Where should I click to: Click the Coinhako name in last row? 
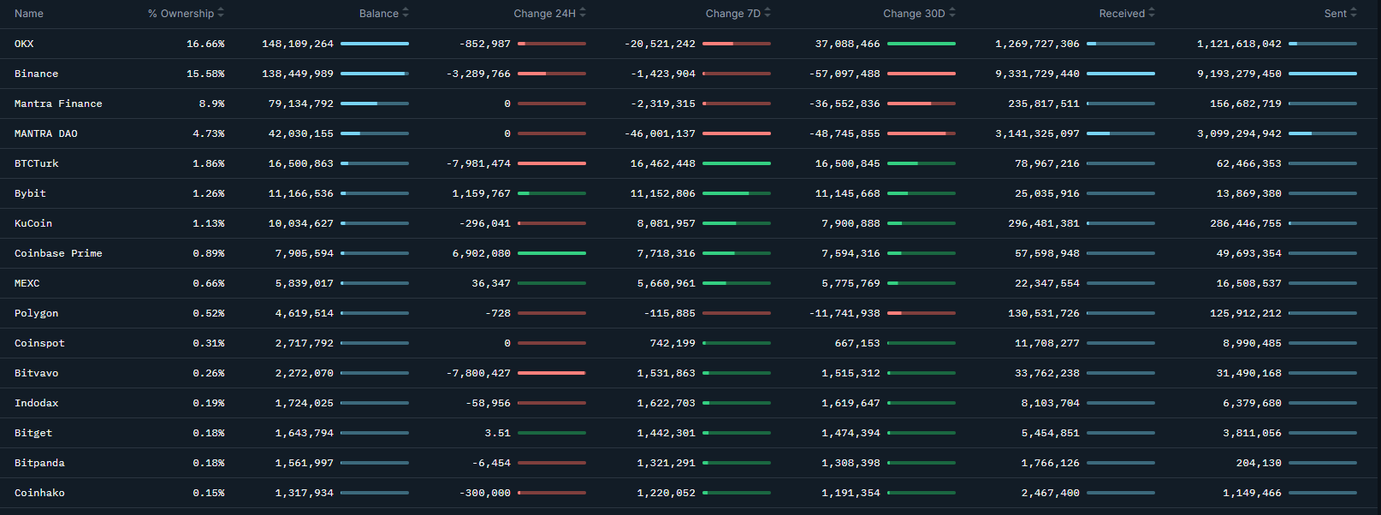[x=39, y=493]
